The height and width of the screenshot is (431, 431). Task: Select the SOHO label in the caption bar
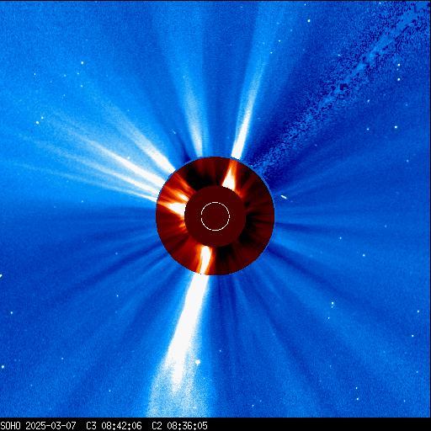pyautogui.click(x=10, y=426)
